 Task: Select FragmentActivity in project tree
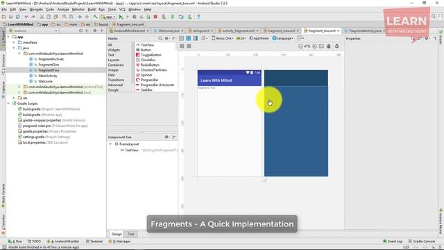pos(51,59)
